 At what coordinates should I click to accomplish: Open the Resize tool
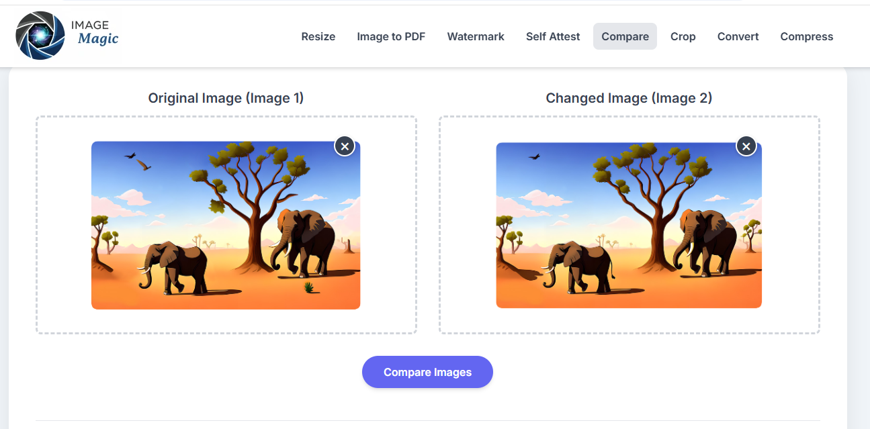(318, 36)
